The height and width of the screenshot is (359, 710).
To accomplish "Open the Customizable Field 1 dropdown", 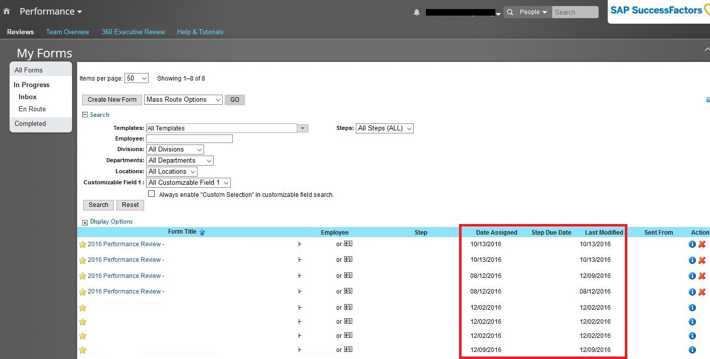I will (189, 183).
